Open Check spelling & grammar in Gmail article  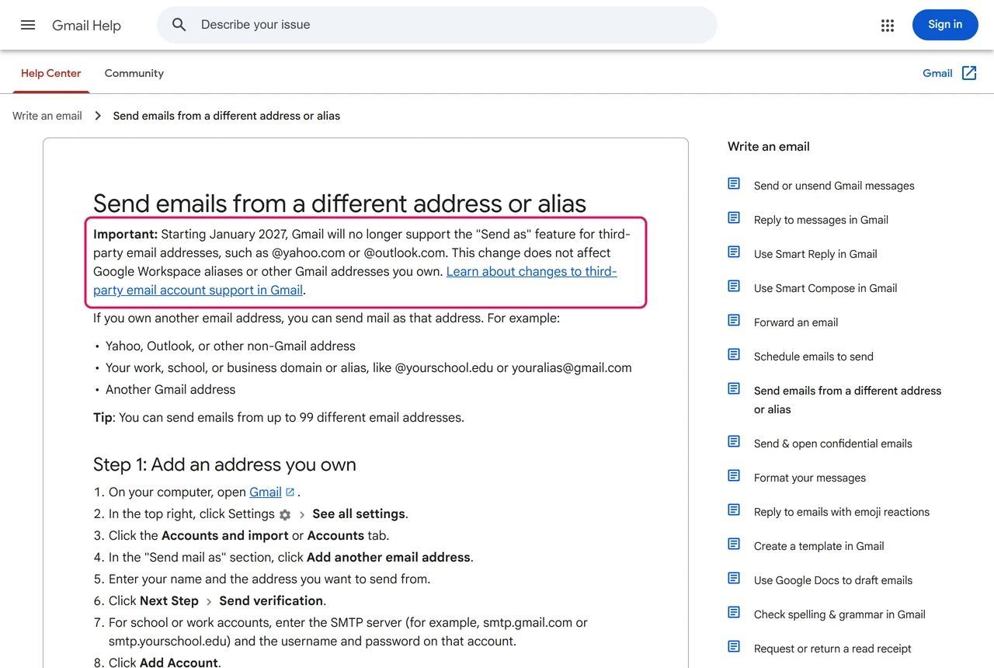(839, 614)
